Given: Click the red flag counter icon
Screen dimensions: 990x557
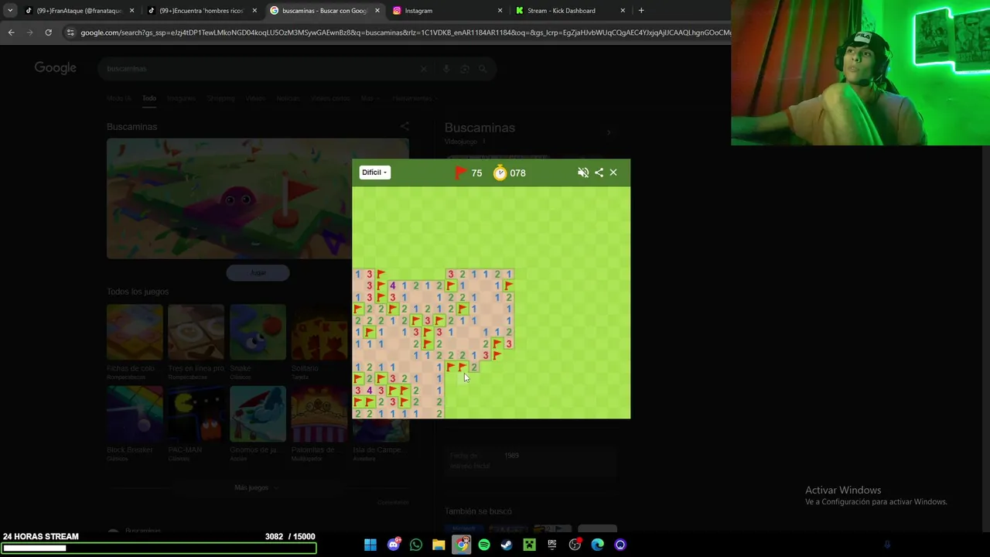Looking at the screenshot, I should 460,173.
